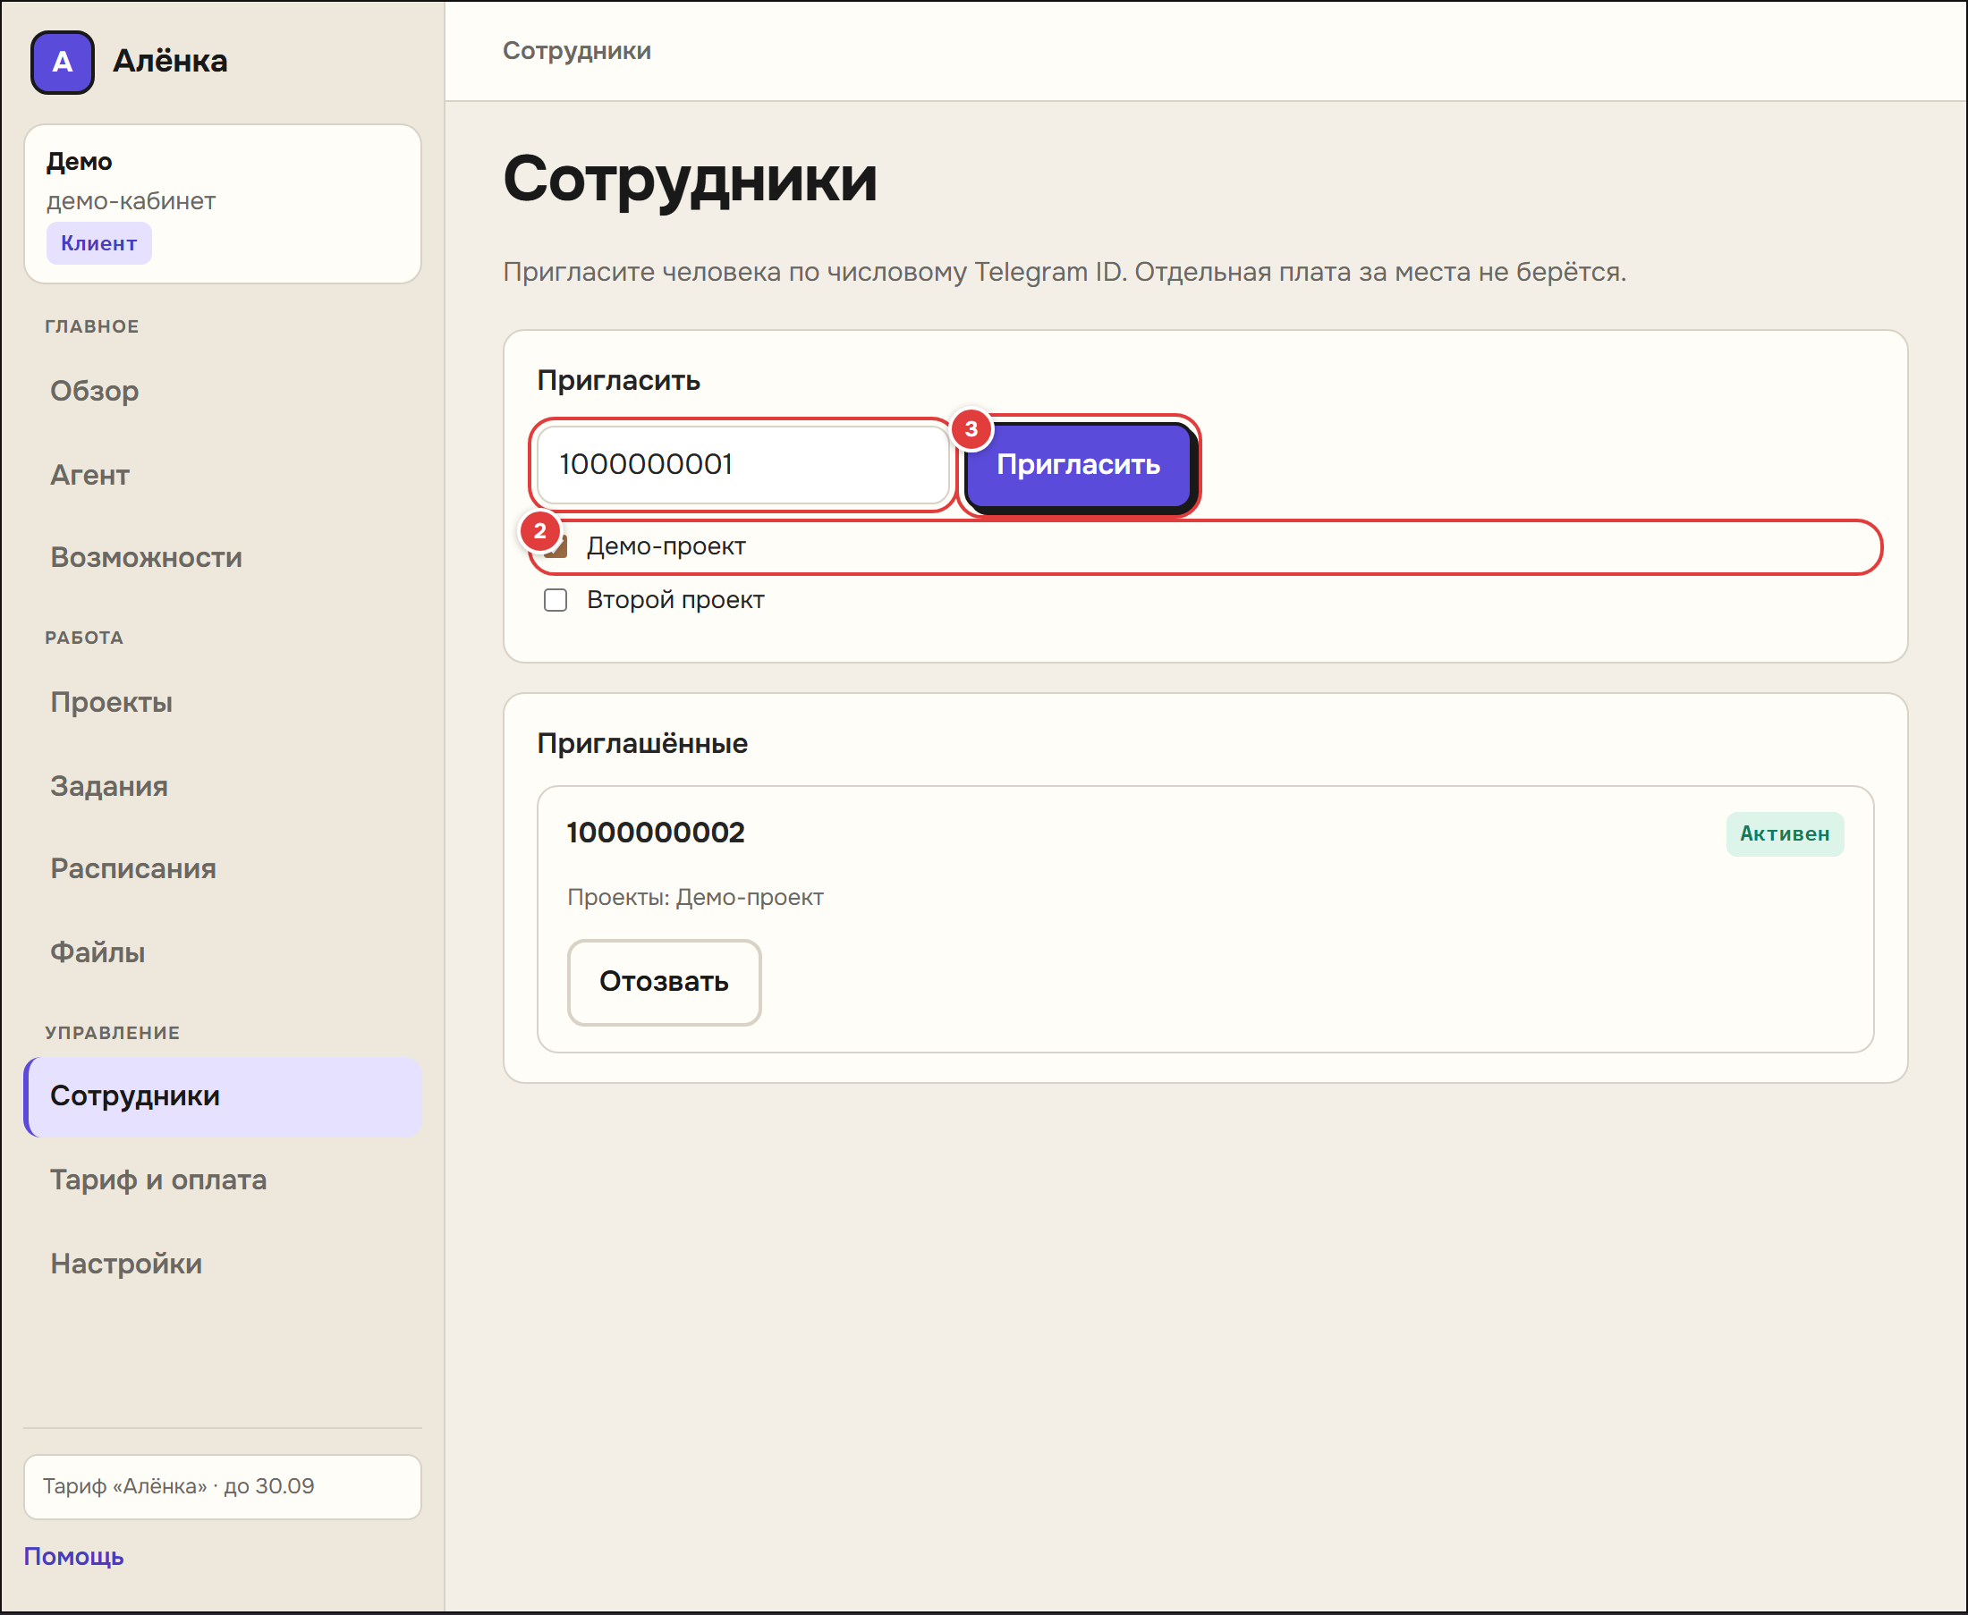Click the Алёнка brand name
The image size is (1968, 1615).
coord(170,62)
